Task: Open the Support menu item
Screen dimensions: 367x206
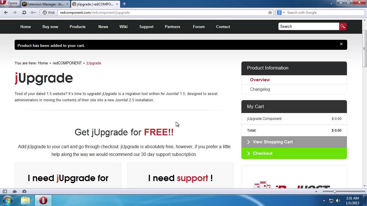Action: pos(146,27)
